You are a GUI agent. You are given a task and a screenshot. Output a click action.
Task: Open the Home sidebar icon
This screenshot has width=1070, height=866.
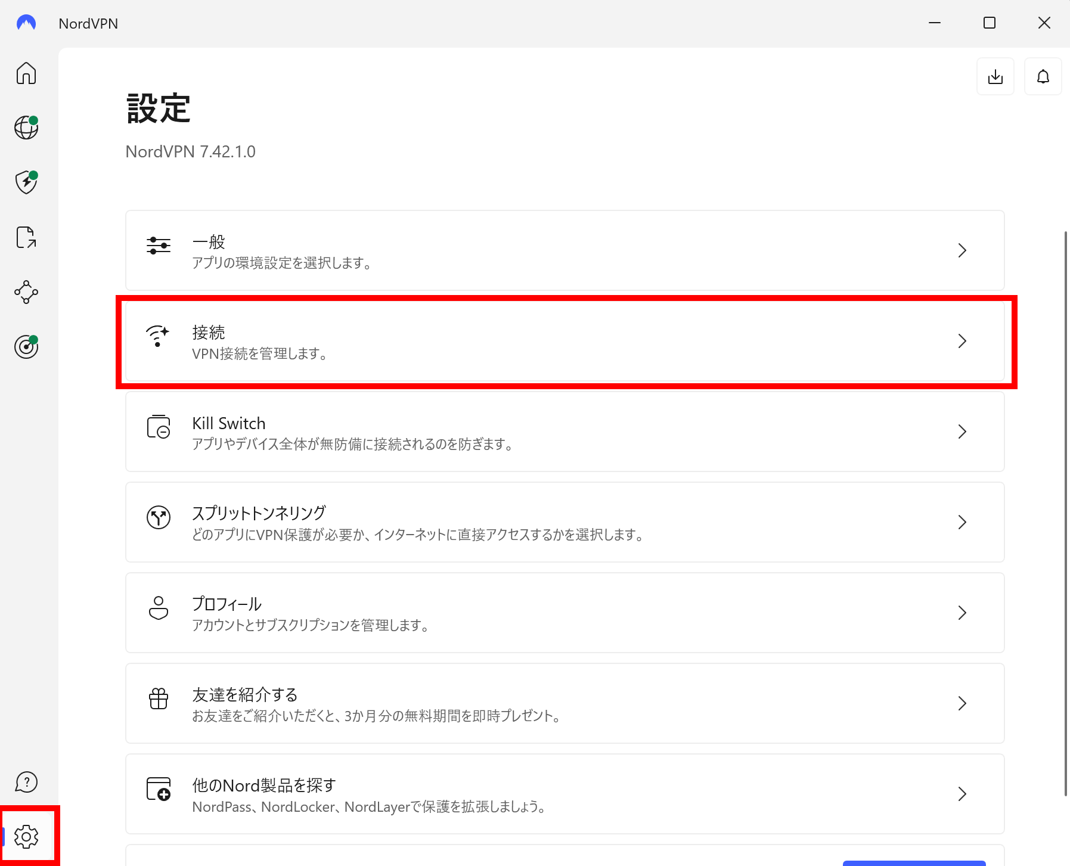click(x=26, y=73)
